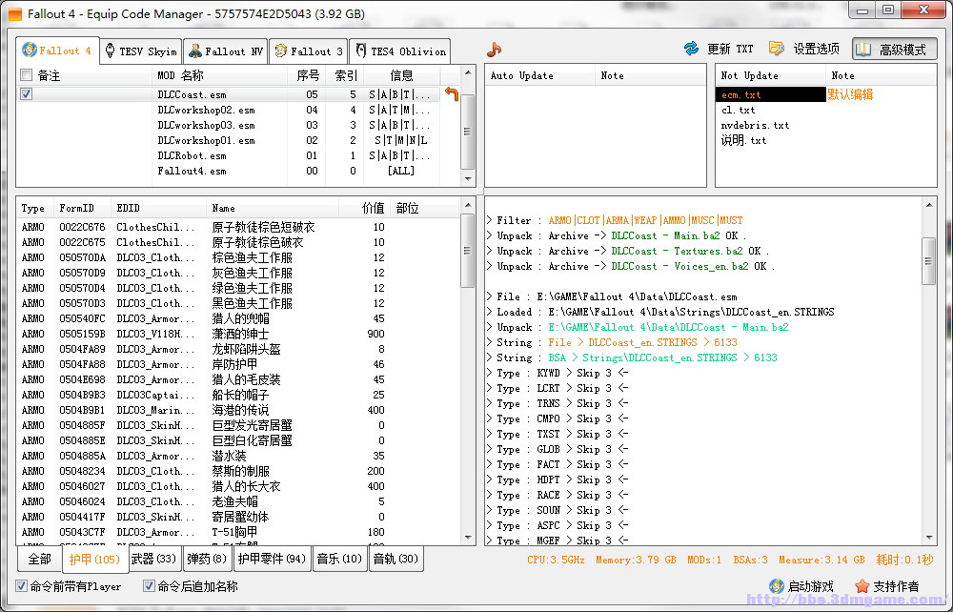The width and height of the screenshot is (953, 612).
Task: Click the orange music note icon
Action: point(494,50)
